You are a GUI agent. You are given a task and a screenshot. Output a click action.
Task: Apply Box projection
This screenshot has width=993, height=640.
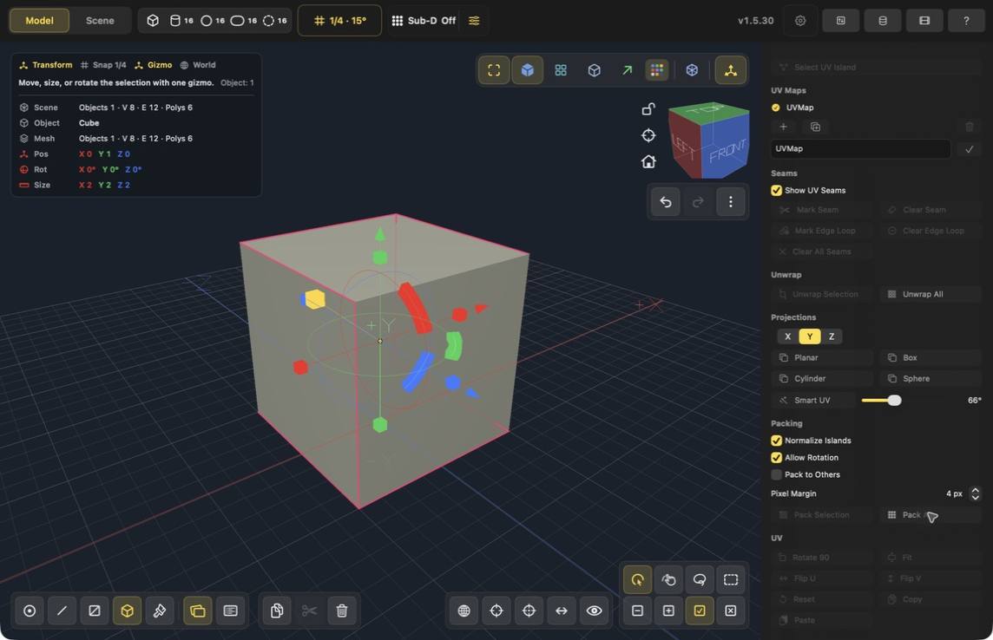pyautogui.click(x=931, y=358)
